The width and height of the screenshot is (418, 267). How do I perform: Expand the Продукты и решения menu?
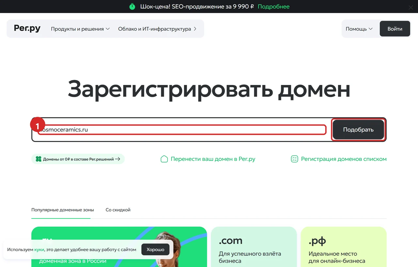[x=80, y=29]
